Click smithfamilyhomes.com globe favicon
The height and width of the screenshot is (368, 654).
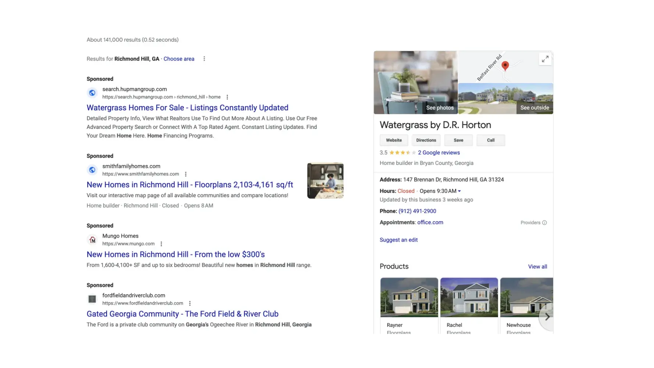[x=92, y=170]
